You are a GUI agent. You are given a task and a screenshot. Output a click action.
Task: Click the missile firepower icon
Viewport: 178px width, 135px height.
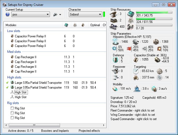116,78
